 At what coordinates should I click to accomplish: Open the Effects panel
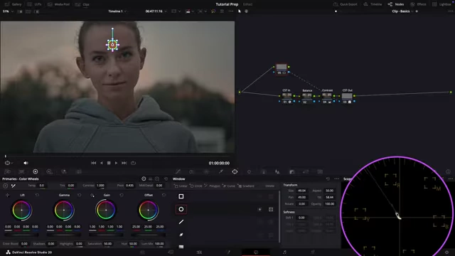tap(418, 4)
